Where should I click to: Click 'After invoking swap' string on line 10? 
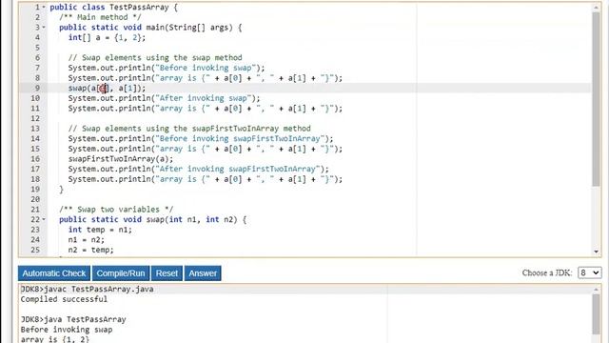pyautogui.click(x=203, y=98)
